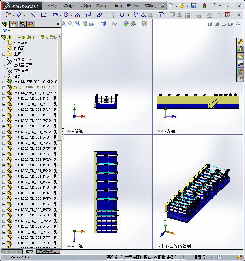Select the Point sketch tool

point(129,15)
